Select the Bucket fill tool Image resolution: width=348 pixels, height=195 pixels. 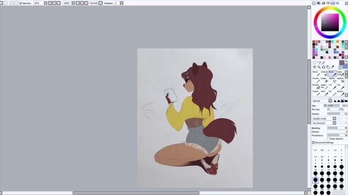316,87
